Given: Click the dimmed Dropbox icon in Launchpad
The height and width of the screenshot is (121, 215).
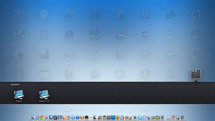Looking at the screenshot, I should coord(145,54).
